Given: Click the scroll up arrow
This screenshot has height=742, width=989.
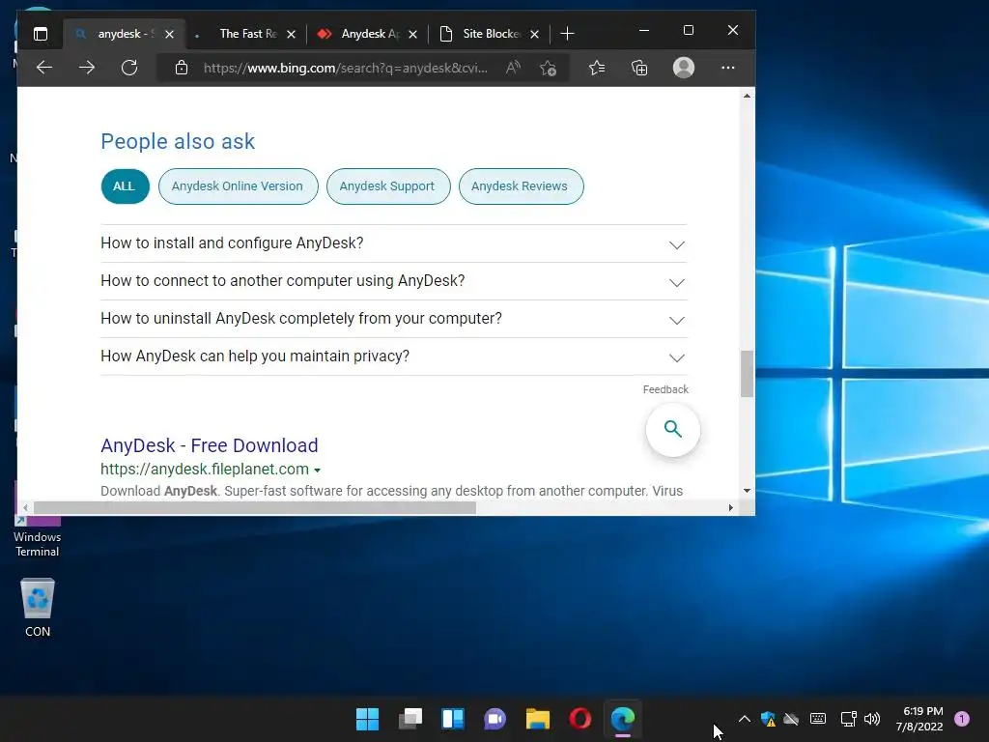Looking at the screenshot, I should 747,96.
